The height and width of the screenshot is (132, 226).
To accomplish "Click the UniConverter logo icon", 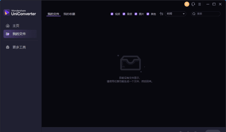I will (7, 13).
